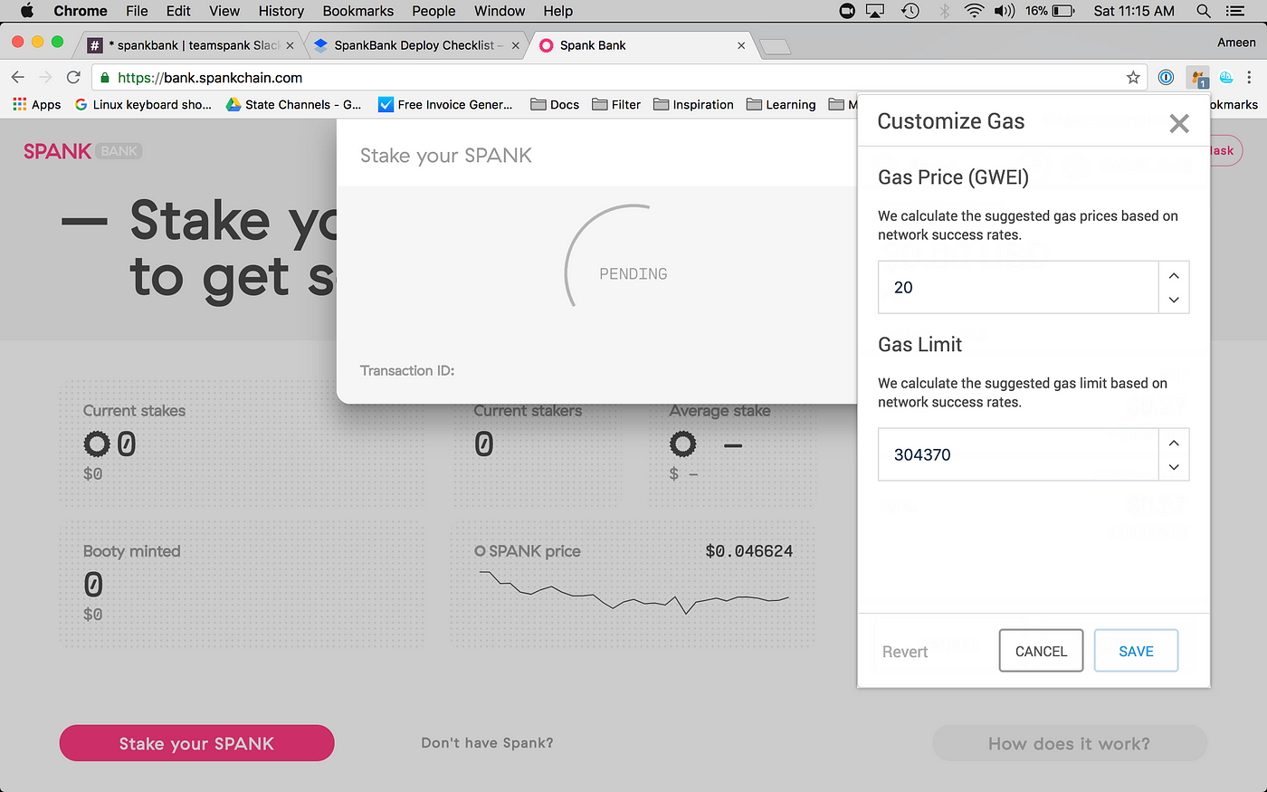Click the address bar URL
1267x792 pixels.
(210, 78)
